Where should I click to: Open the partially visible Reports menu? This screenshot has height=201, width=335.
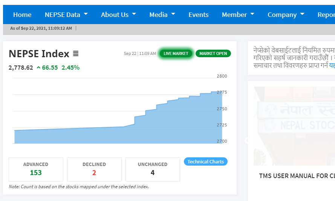pyautogui.click(x=326, y=15)
